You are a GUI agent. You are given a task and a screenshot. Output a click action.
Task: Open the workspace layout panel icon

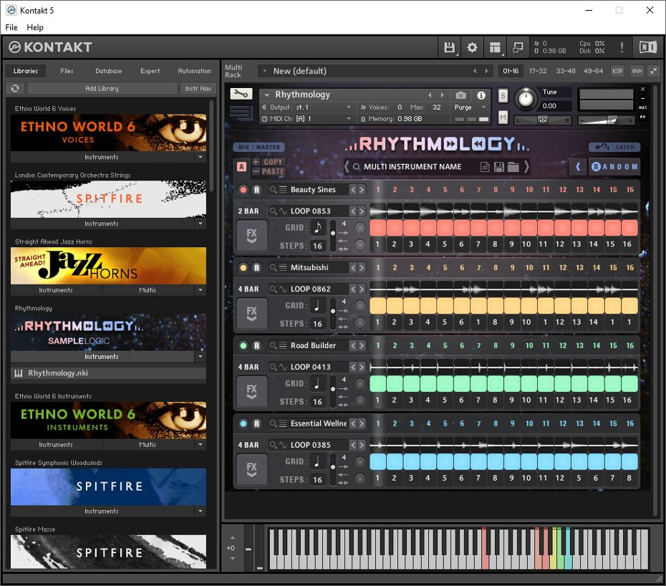click(x=495, y=47)
